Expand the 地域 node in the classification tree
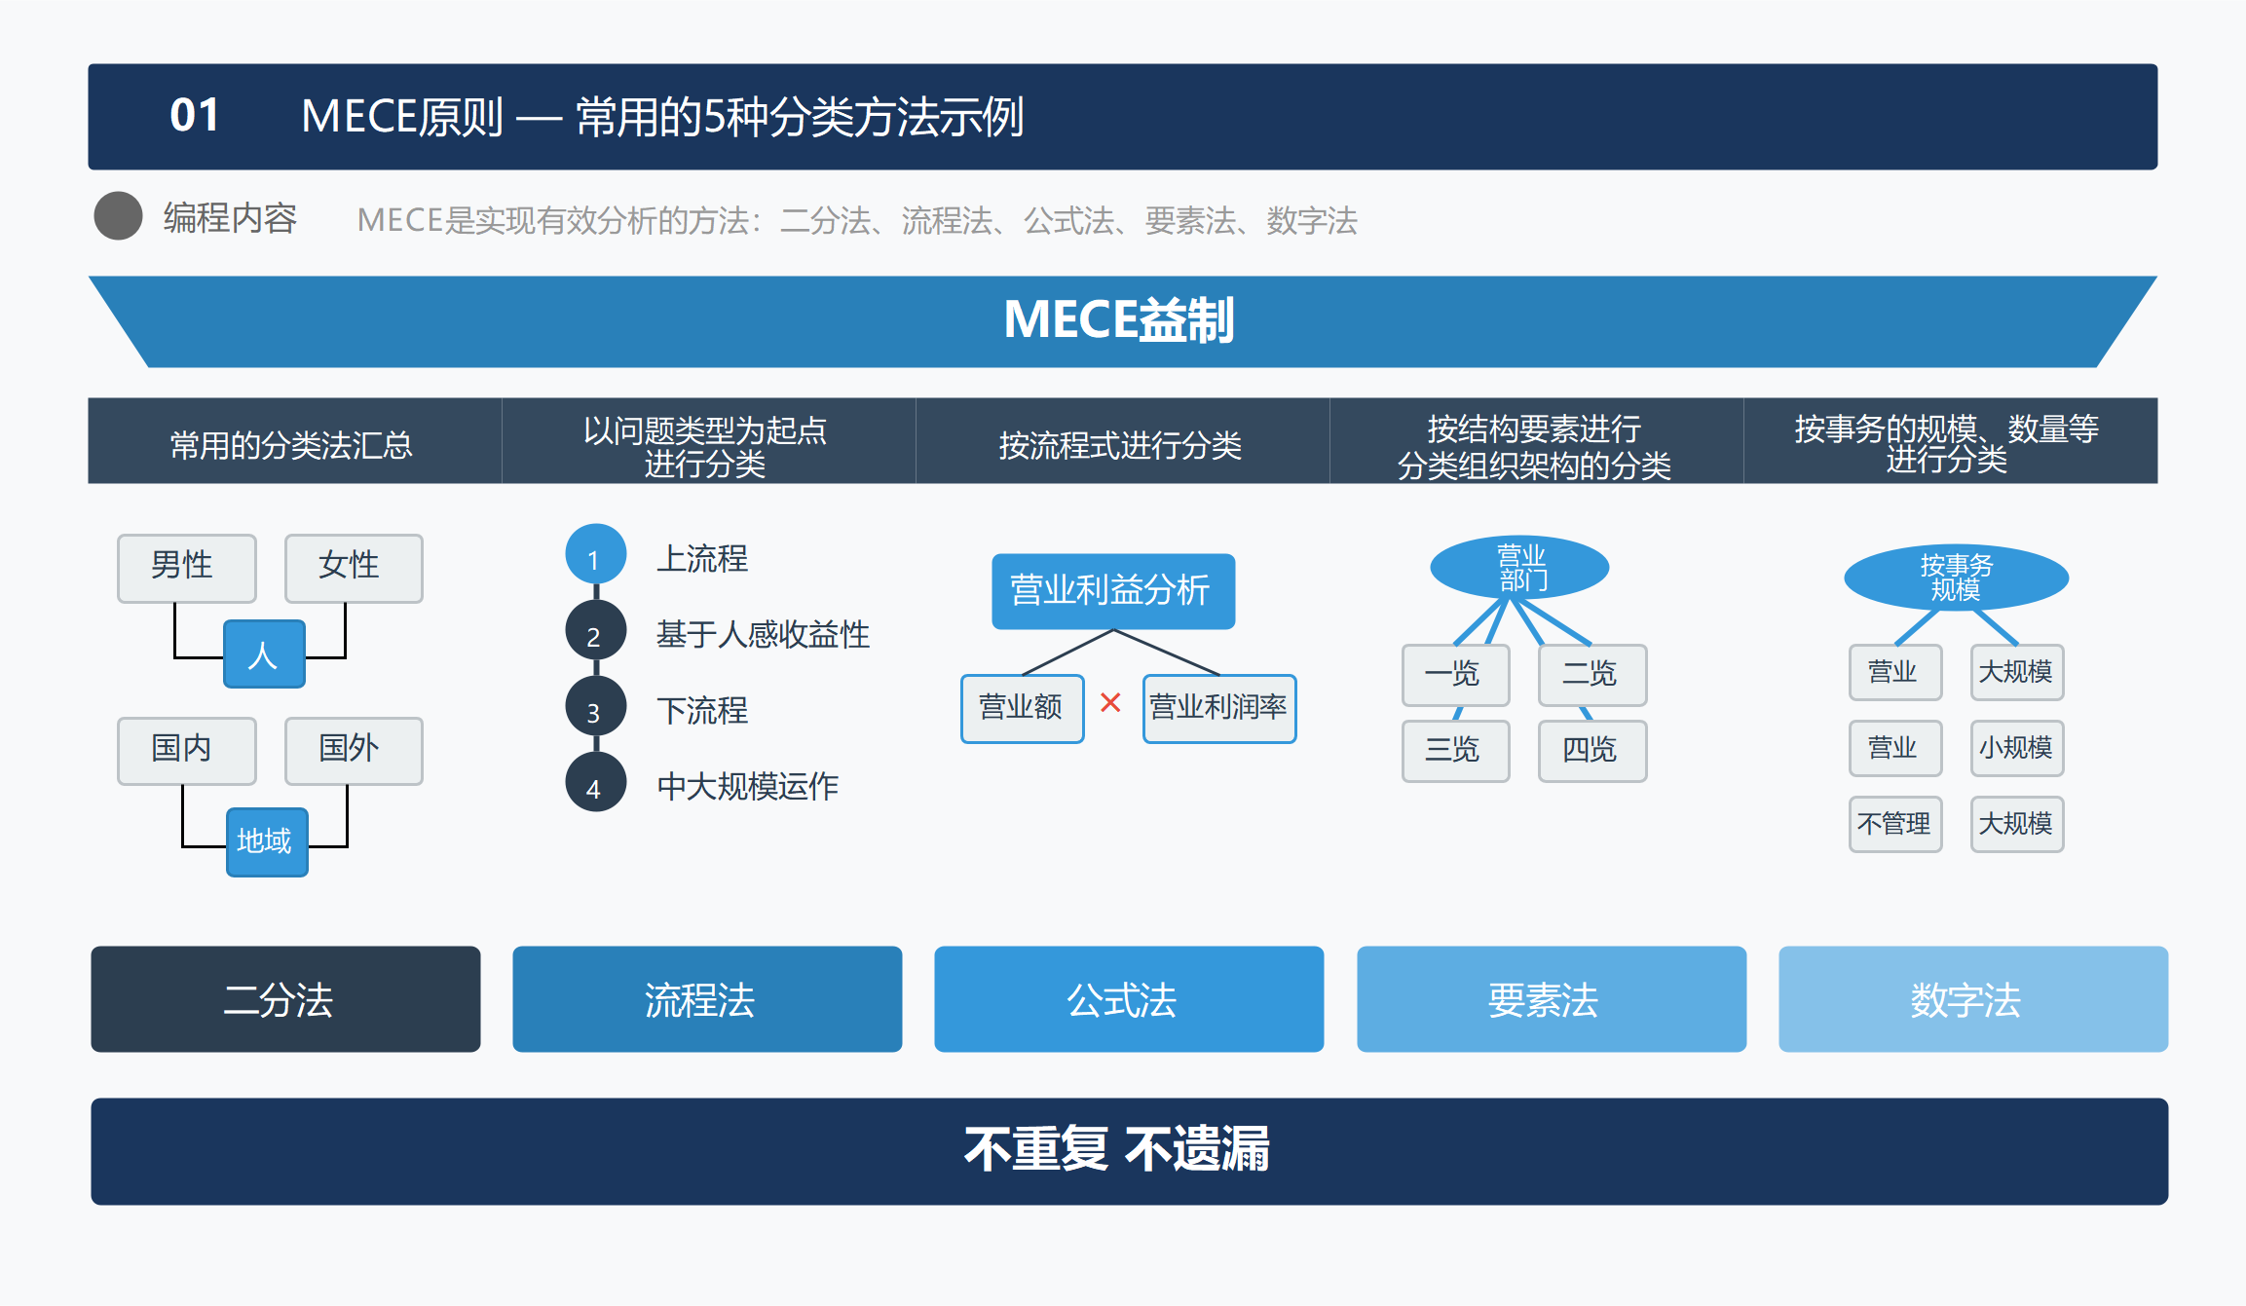The image size is (2246, 1306). (266, 842)
